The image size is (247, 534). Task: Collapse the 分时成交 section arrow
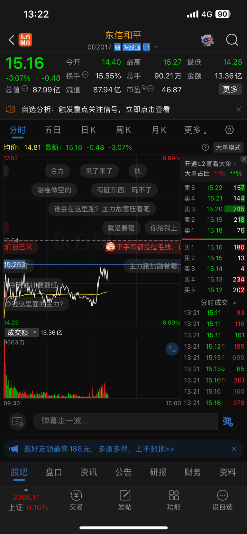point(235,303)
